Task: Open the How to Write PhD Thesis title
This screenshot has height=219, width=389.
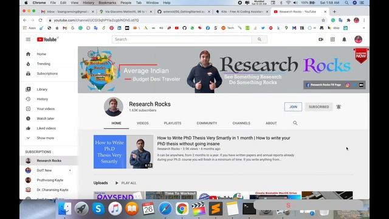Action: coord(224,141)
